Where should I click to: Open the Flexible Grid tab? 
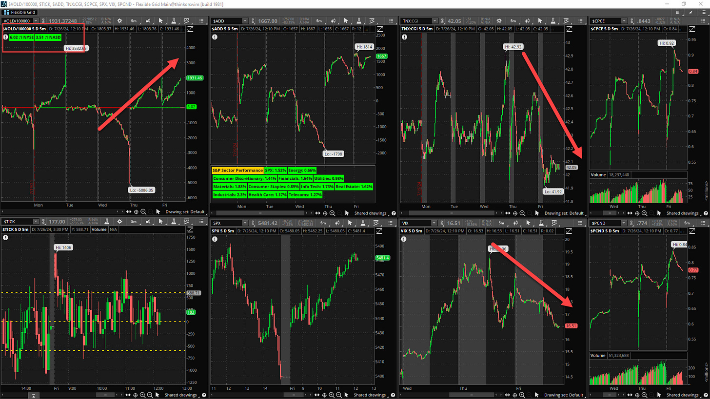point(20,12)
